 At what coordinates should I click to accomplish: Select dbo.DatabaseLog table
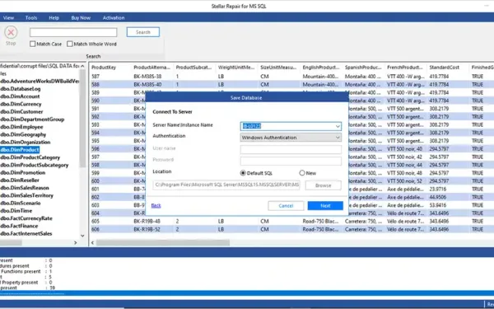20,89
